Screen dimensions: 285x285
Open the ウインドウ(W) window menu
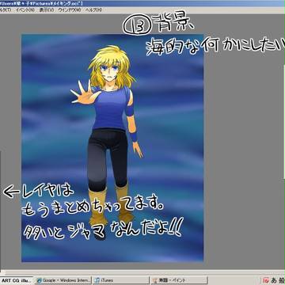(70, 9)
